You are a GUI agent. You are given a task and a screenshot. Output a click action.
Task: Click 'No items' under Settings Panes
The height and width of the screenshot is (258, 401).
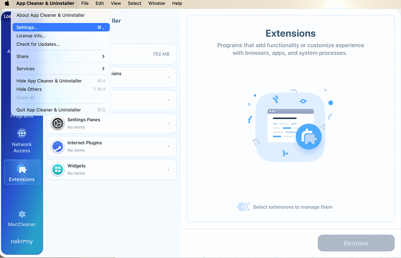click(76, 127)
